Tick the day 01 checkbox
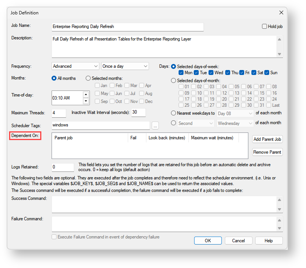 (x=181, y=86)
